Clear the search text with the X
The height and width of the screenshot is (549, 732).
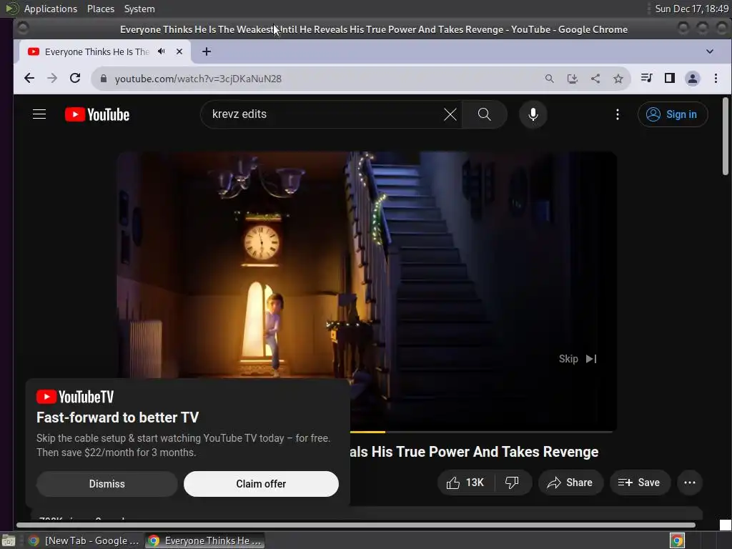450,114
